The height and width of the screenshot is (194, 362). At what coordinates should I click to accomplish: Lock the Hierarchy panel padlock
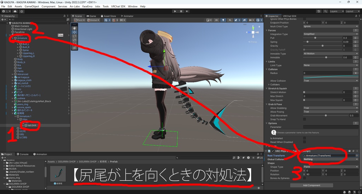[64, 16]
